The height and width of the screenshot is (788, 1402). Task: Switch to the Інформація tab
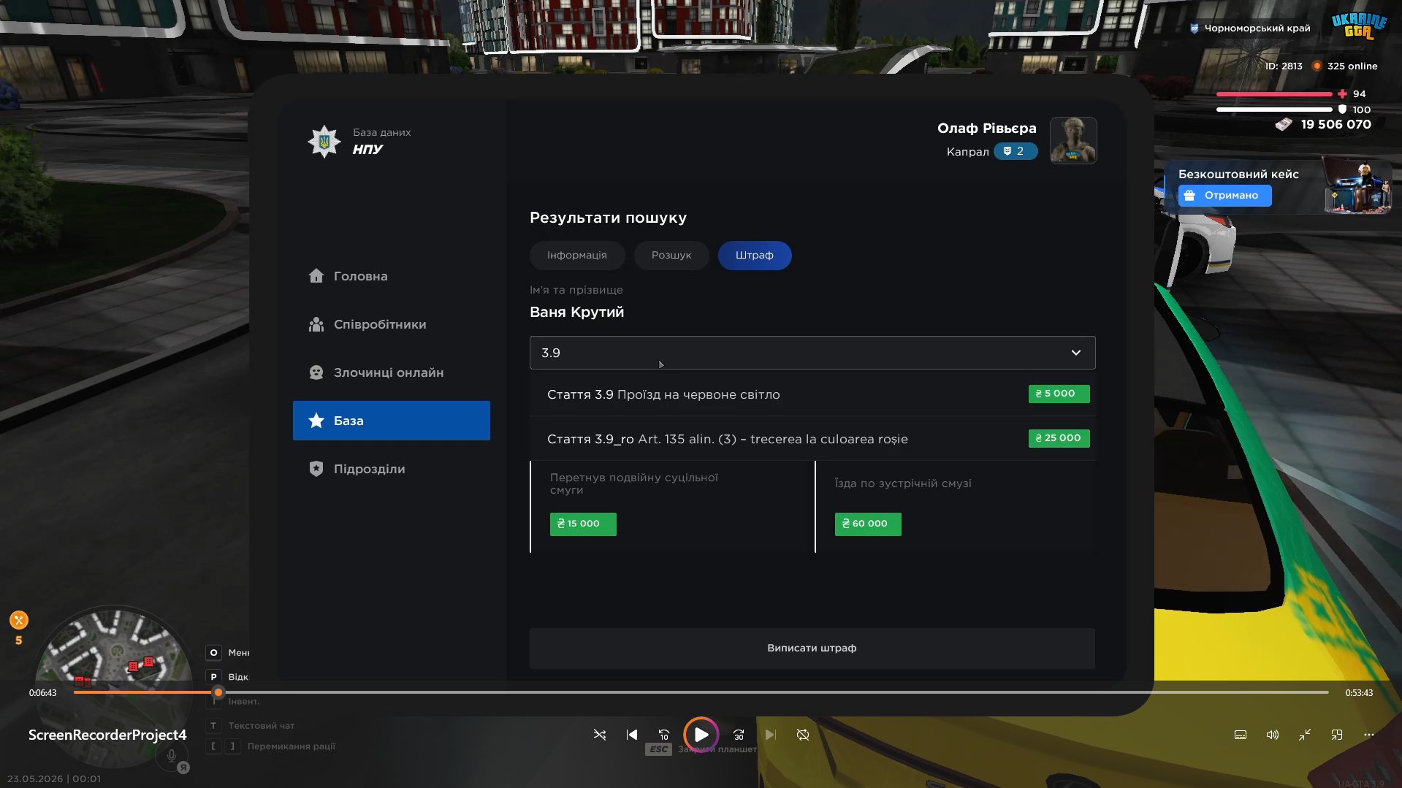pyautogui.click(x=577, y=256)
